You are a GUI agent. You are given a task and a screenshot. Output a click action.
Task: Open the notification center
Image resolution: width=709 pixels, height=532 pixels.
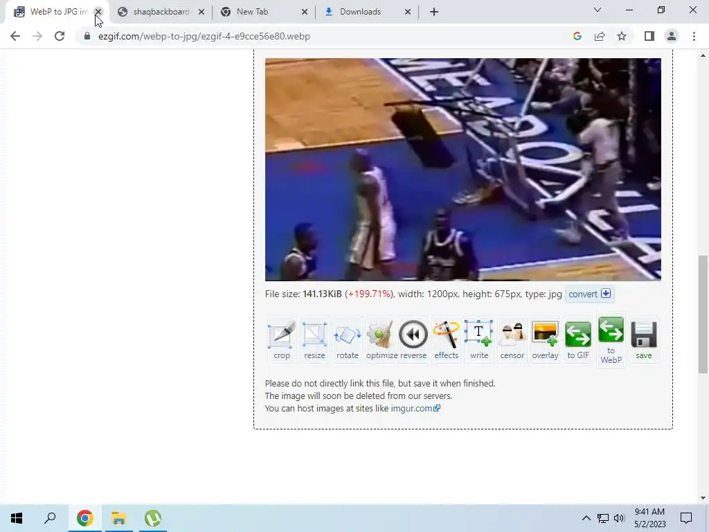pos(686,518)
